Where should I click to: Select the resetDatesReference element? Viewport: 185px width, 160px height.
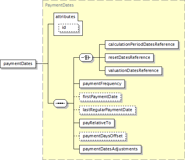tap(129, 58)
